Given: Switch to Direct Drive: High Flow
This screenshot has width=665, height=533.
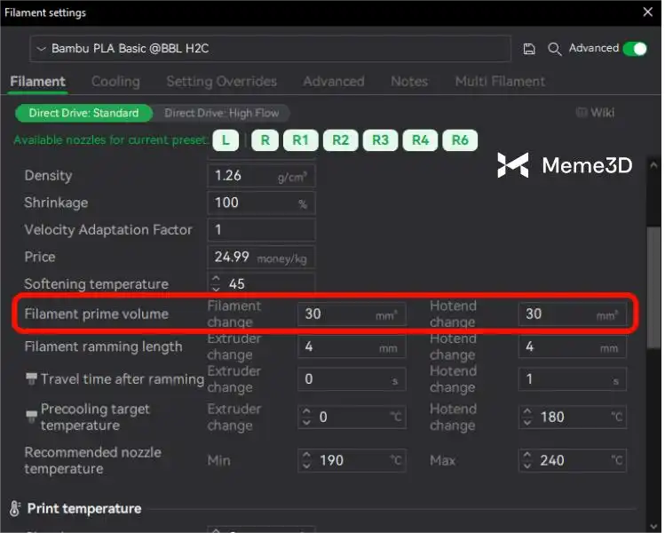Looking at the screenshot, I should 221,113.
